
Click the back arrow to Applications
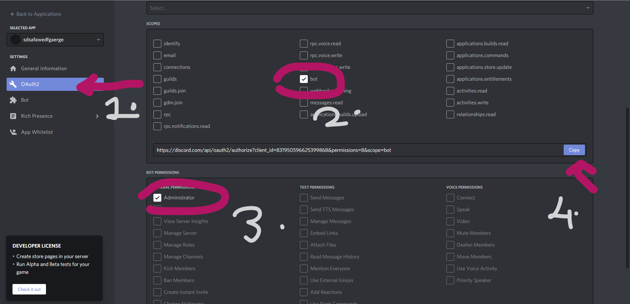click(12, 14)
